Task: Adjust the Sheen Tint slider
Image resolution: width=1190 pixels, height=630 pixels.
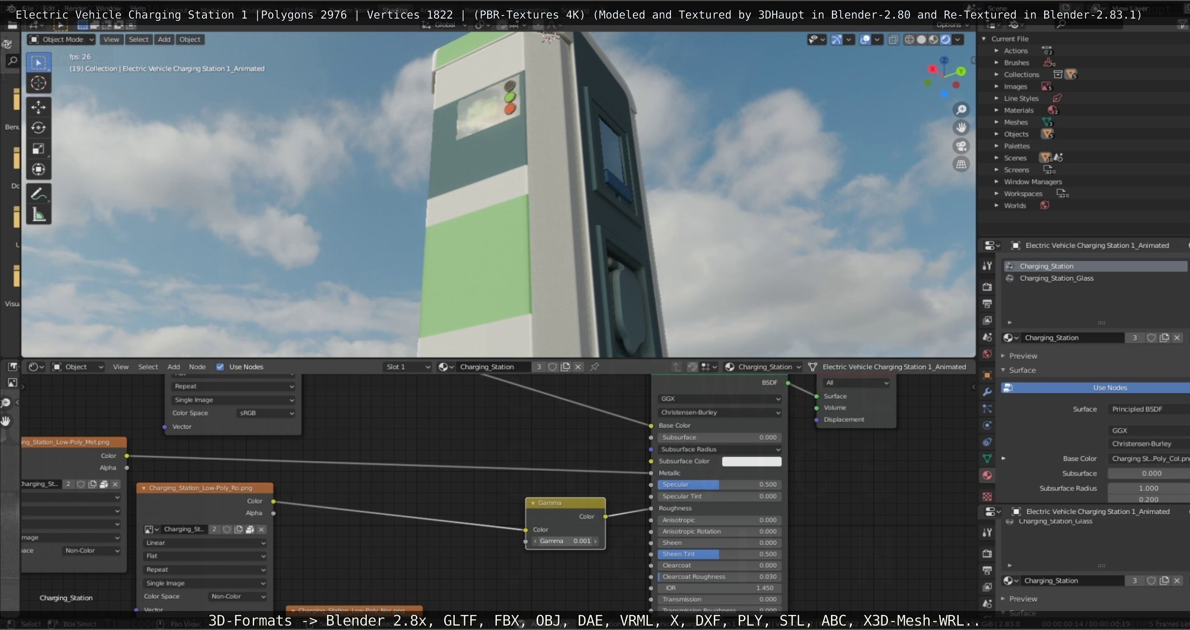Action: (x=719, y=554)
